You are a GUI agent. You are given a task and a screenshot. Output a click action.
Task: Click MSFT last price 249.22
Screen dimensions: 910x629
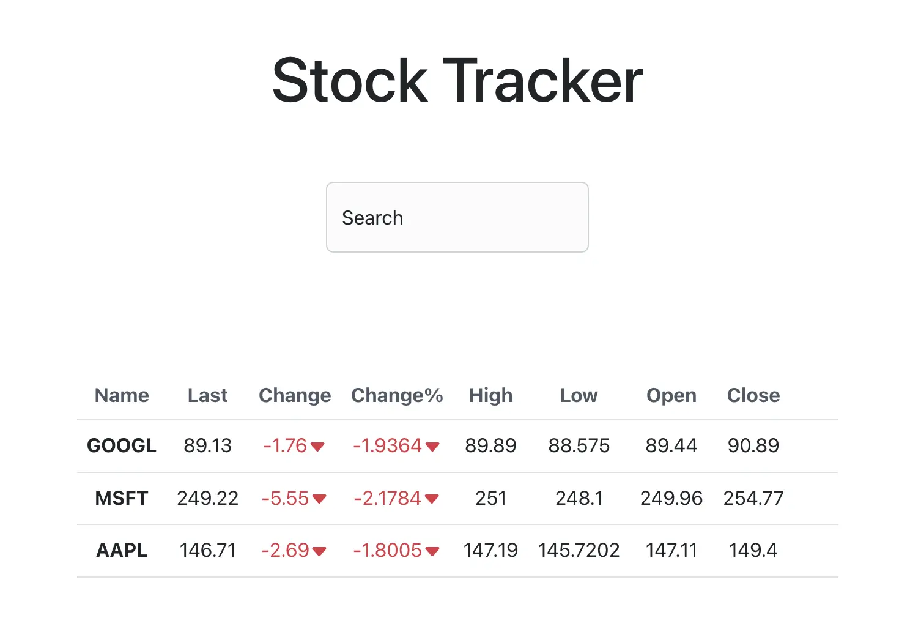click(x=207, y=498)
